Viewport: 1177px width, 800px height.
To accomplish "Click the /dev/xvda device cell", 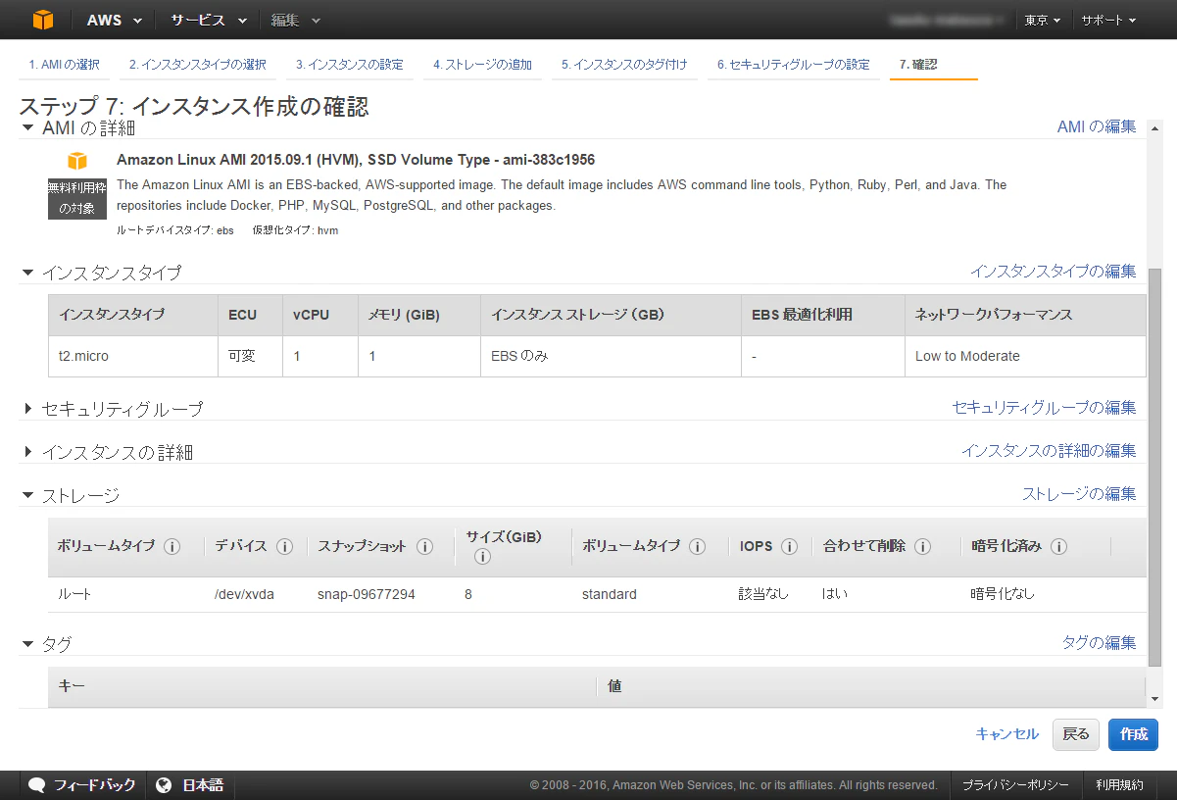I will (244, 595).
